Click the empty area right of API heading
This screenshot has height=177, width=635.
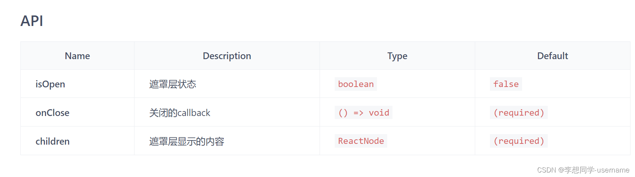point(302,21)
